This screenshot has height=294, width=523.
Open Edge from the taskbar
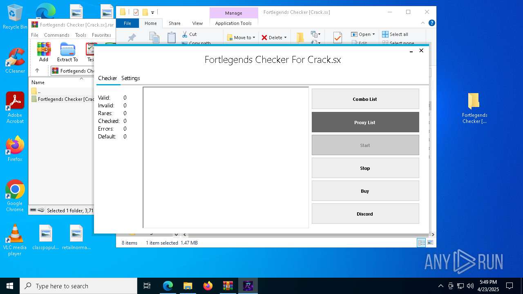pos(168,286)
